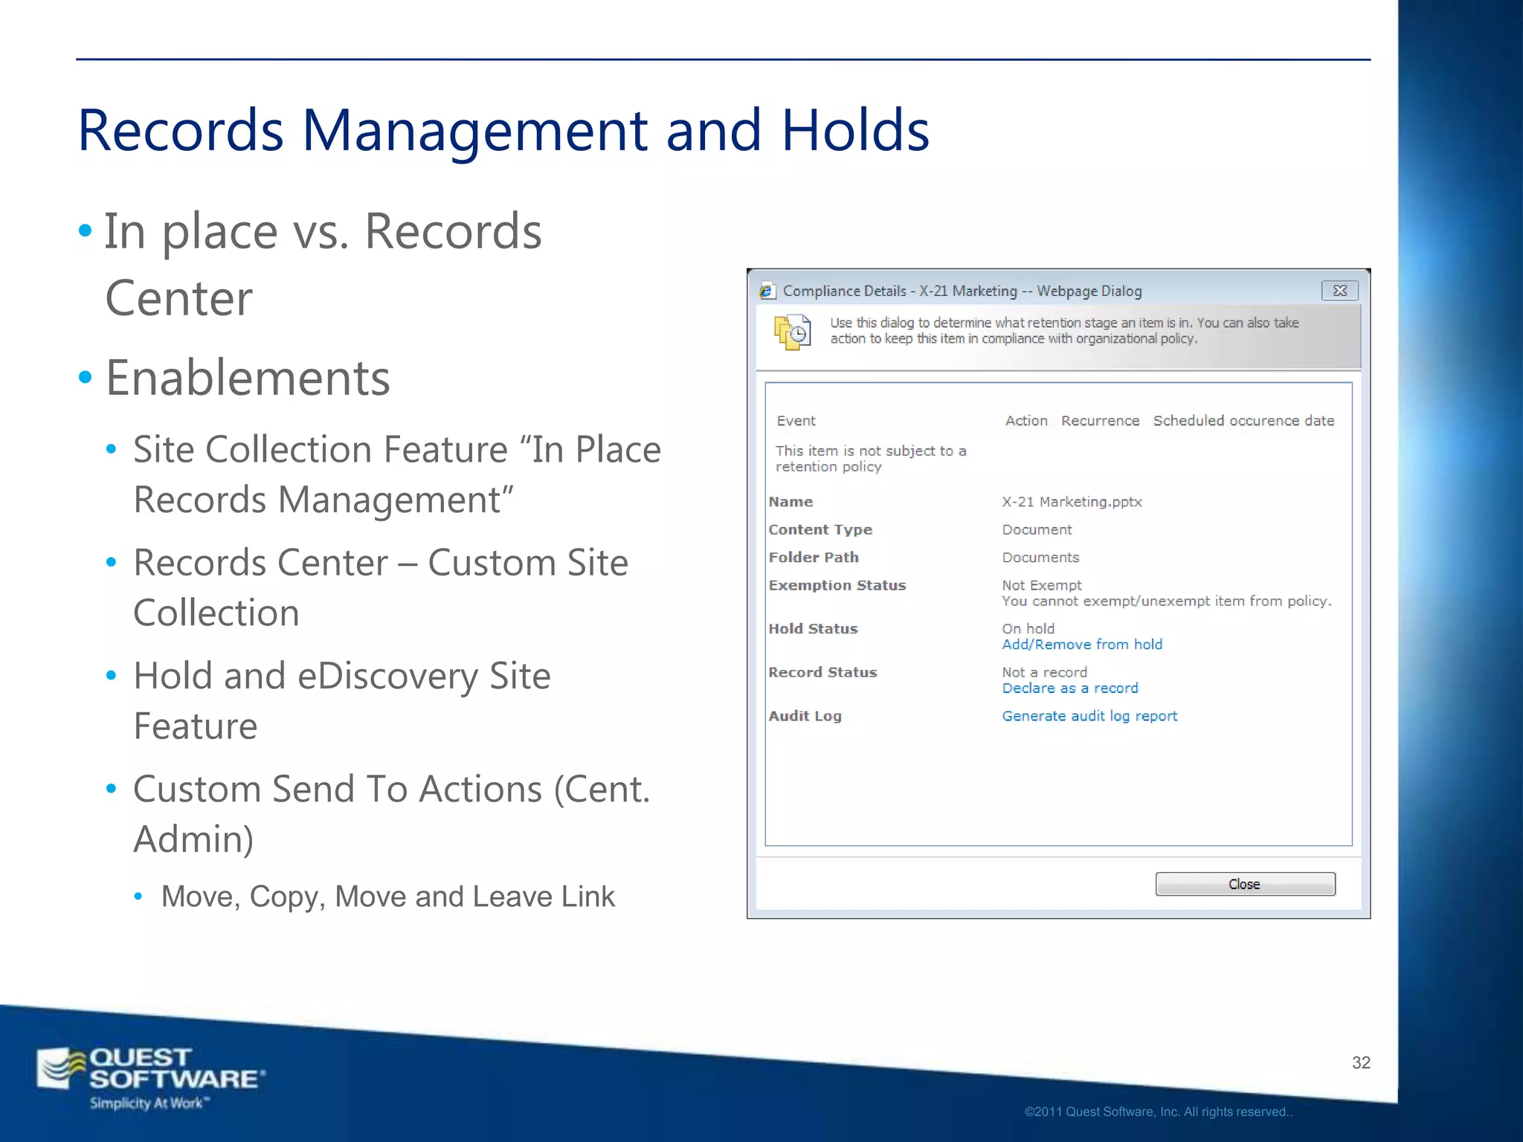Viewport: 1523px width, 1142px height.
Task: Click the Internet Explorer icon in title bar
Action: click(767, 291)
